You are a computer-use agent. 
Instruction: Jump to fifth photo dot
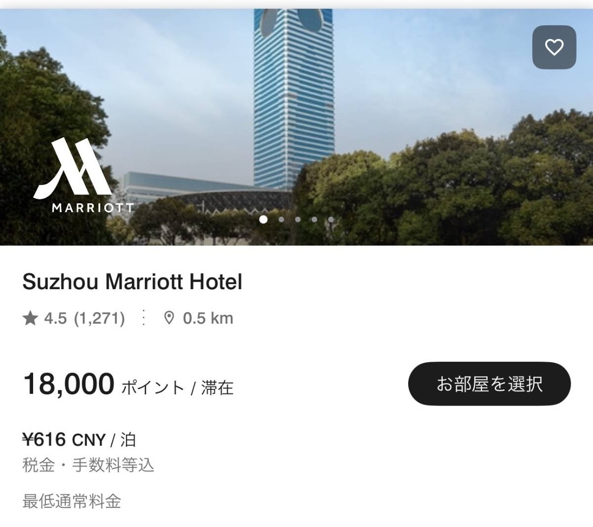tap(331, 219)
